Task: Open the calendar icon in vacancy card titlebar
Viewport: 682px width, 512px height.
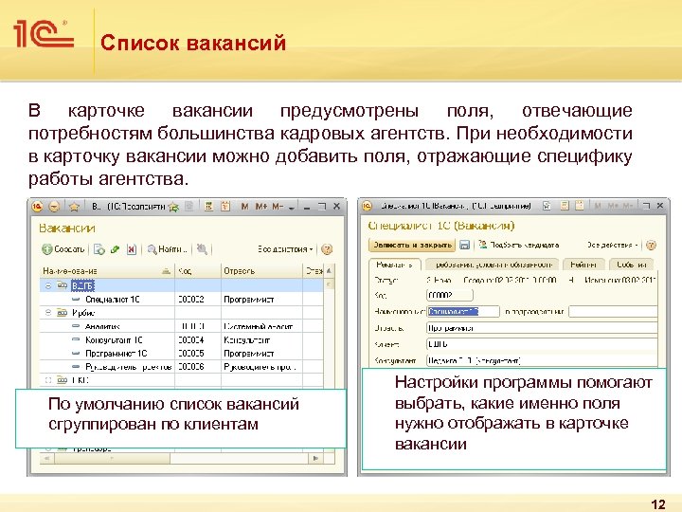Action: click(580, 206)
